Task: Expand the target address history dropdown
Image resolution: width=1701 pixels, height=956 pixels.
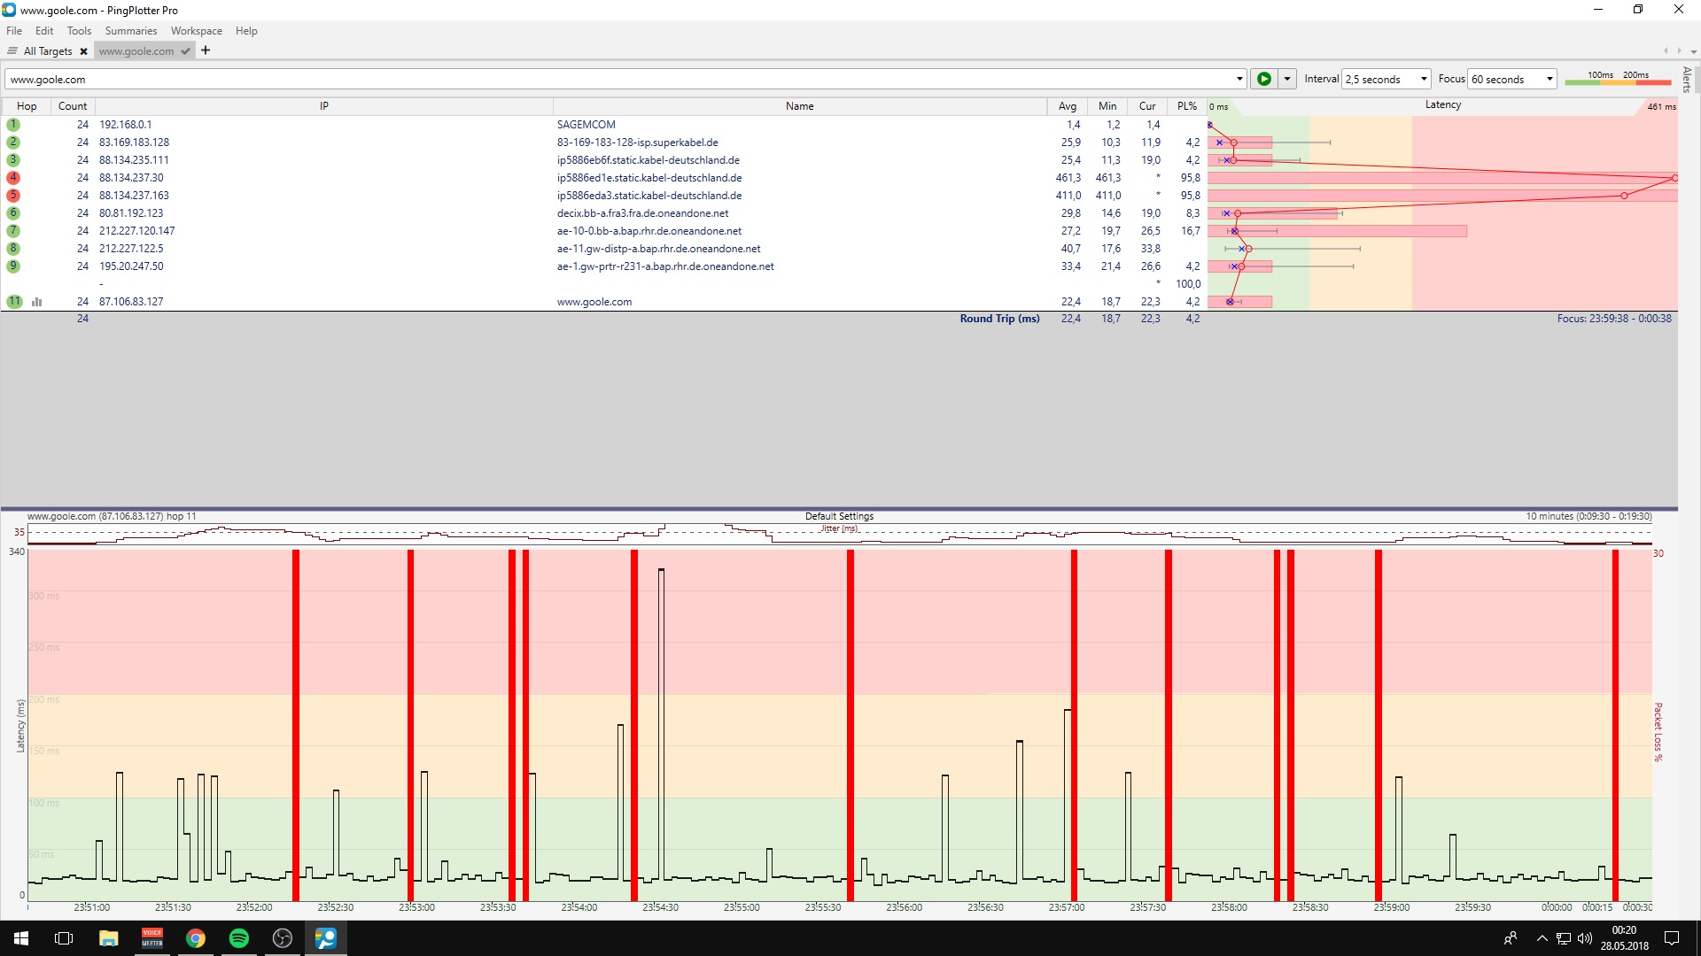Action: click(x=1239, y=79)
